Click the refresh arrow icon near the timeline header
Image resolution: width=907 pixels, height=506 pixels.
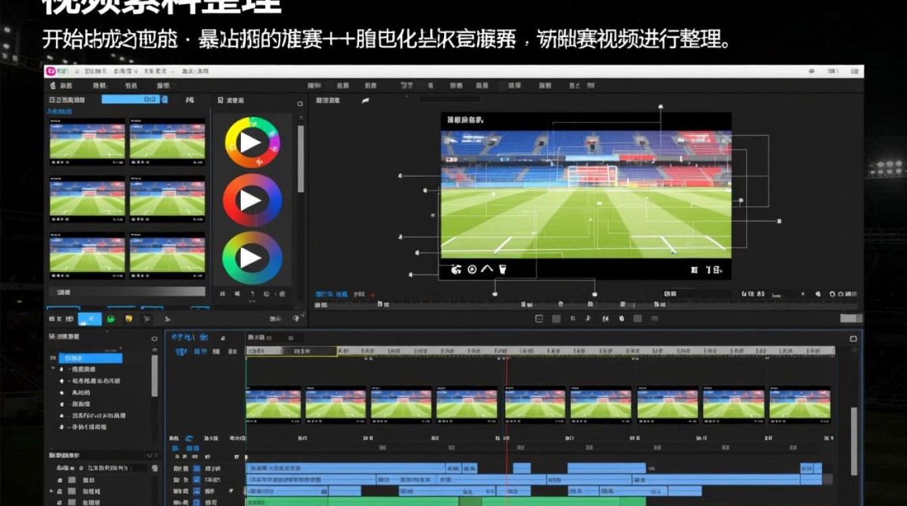tap(297, 317)
